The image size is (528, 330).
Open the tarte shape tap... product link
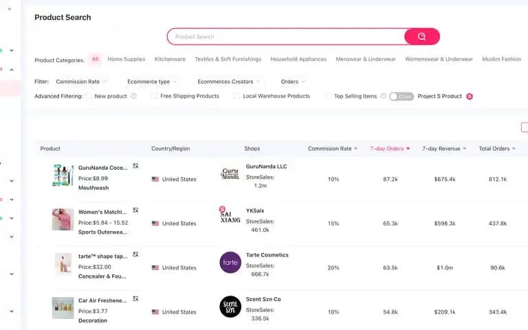pyautogui.click(x=103, y=256)
